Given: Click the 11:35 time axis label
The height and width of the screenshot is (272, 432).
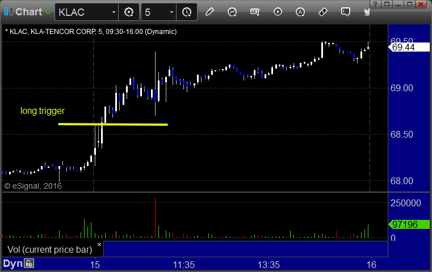Looking at the screenshot, I should 184,265.
